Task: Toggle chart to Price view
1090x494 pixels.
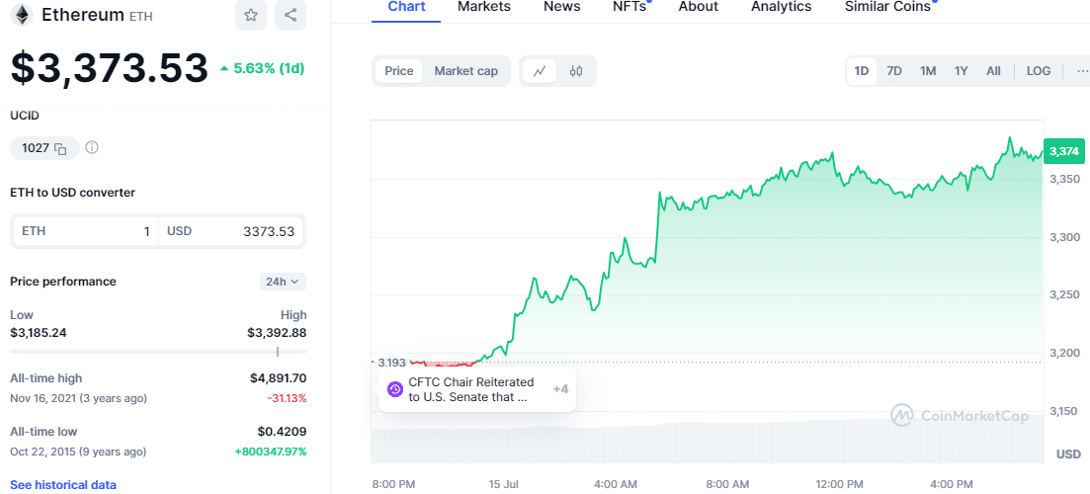Action: click(399, 71)
